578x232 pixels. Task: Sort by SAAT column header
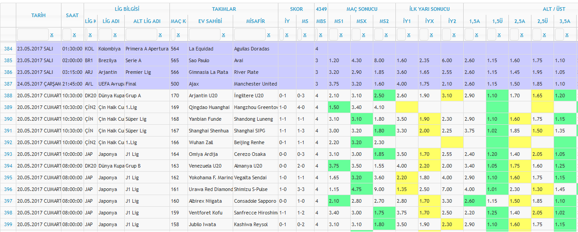[72, 15]
